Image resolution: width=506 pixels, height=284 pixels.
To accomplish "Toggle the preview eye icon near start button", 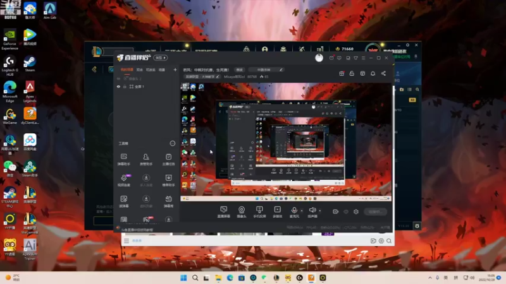I will click(x=345, y=211).
